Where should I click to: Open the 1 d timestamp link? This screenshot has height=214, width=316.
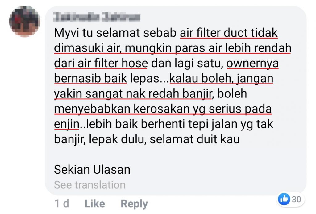(x=62, y=204)
